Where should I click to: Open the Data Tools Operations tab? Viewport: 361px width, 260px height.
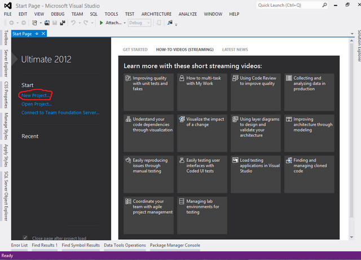click(x=125, y=245)
